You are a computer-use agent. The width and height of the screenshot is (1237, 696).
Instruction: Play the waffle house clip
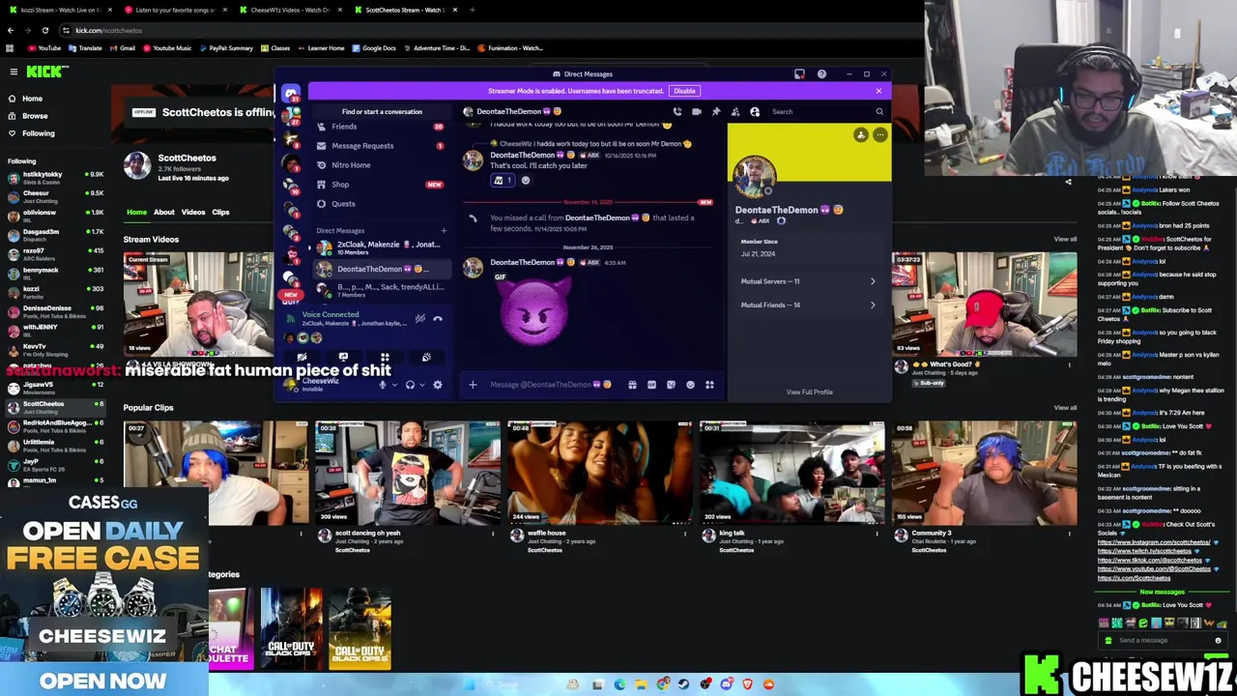coord(599,473)
